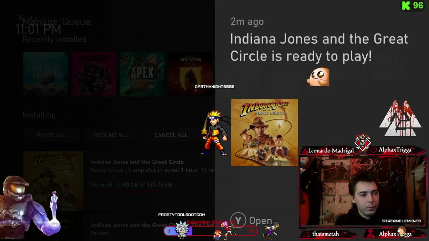Click the Indiana Jones is ready to play message
Screen dimensions: 429x241
click(319, 48)
